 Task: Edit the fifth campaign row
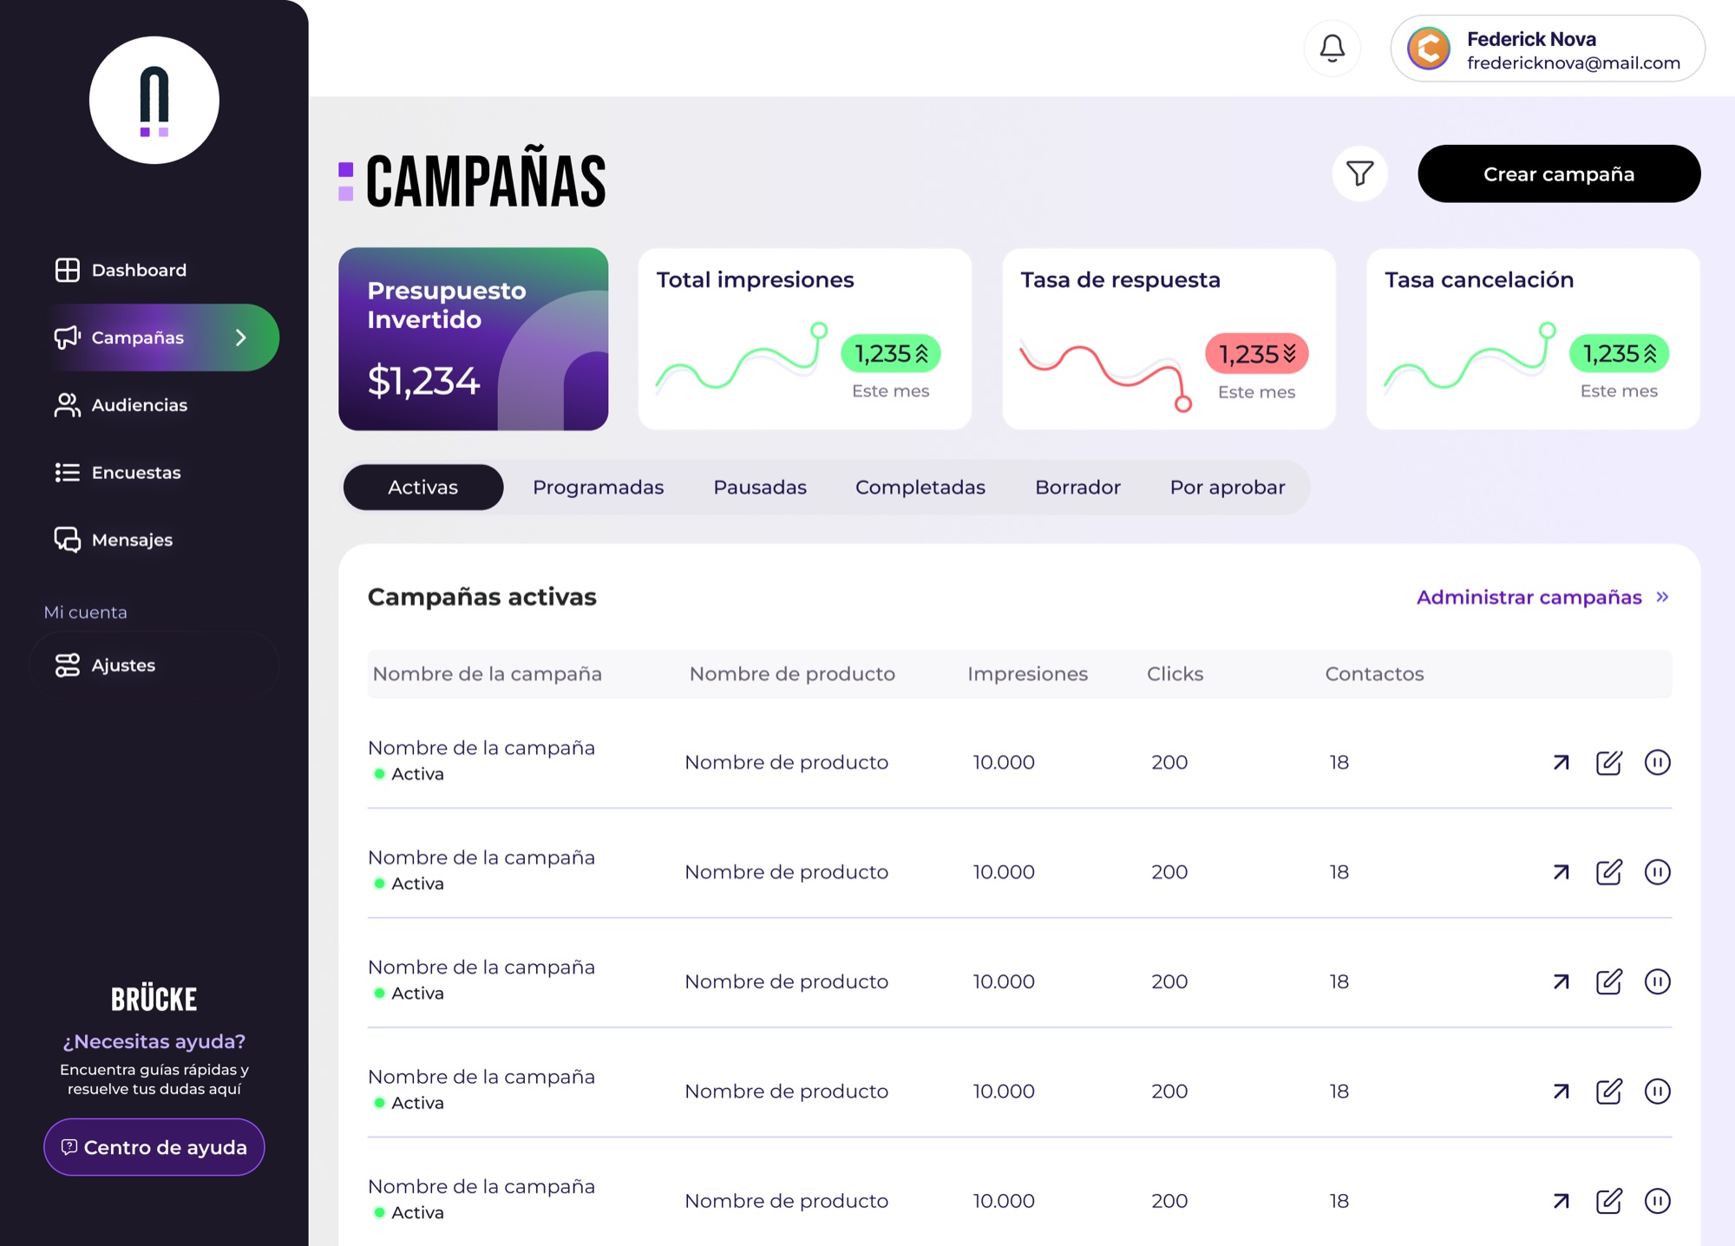1609,1201
